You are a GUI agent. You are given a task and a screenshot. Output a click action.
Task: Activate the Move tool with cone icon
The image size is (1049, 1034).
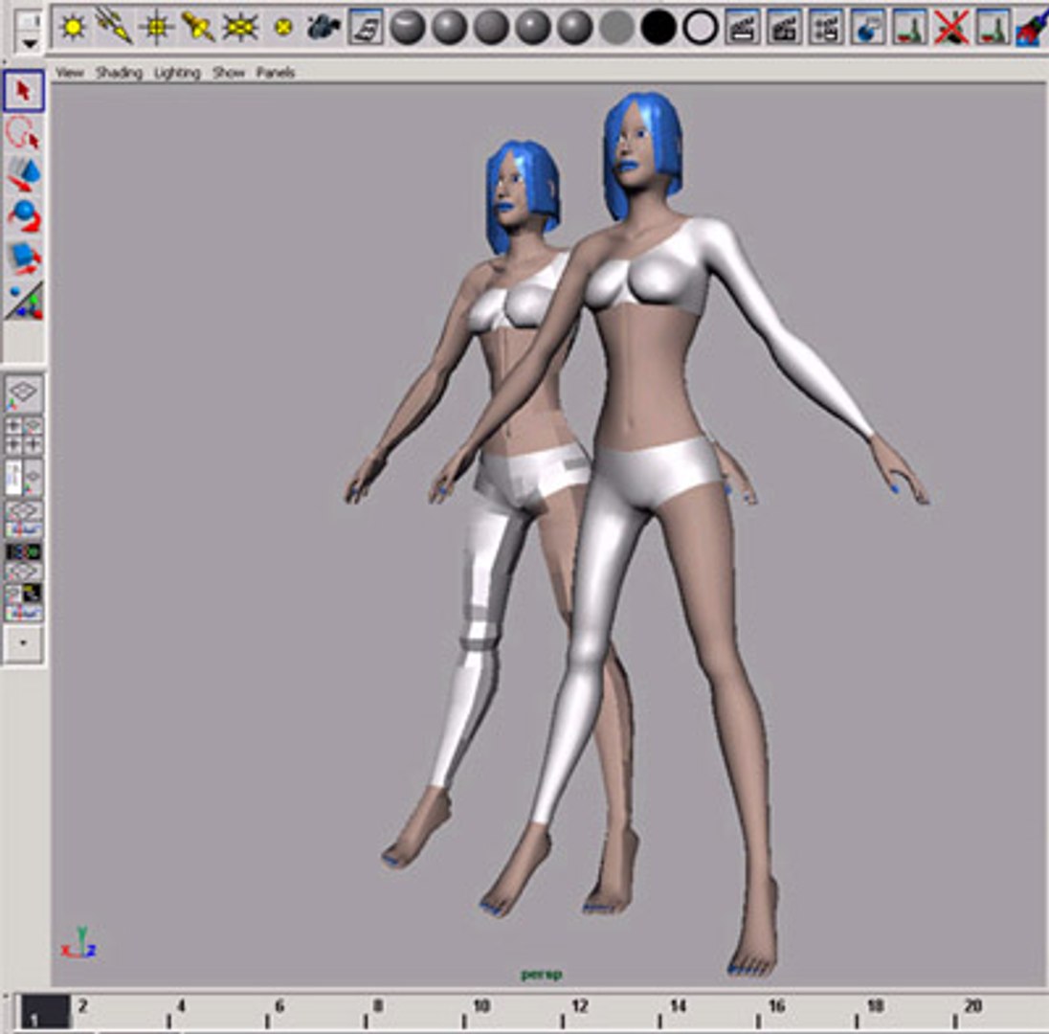(x=24, y=174)
